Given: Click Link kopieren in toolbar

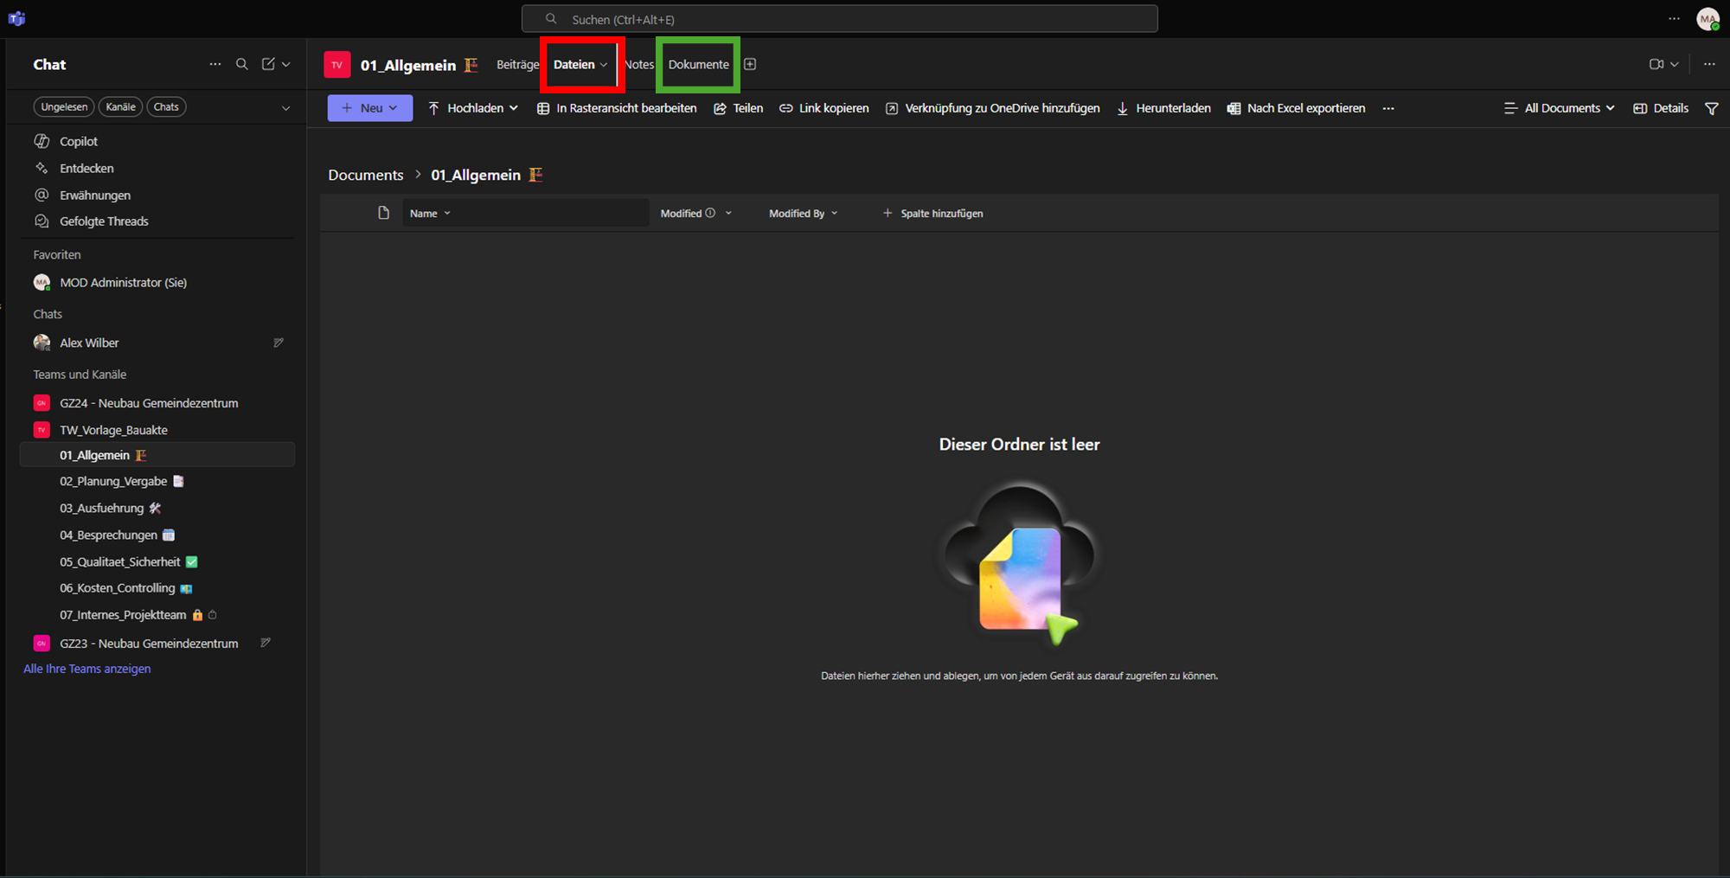Looking at the screenshot, I should click(x=824, y=108).
